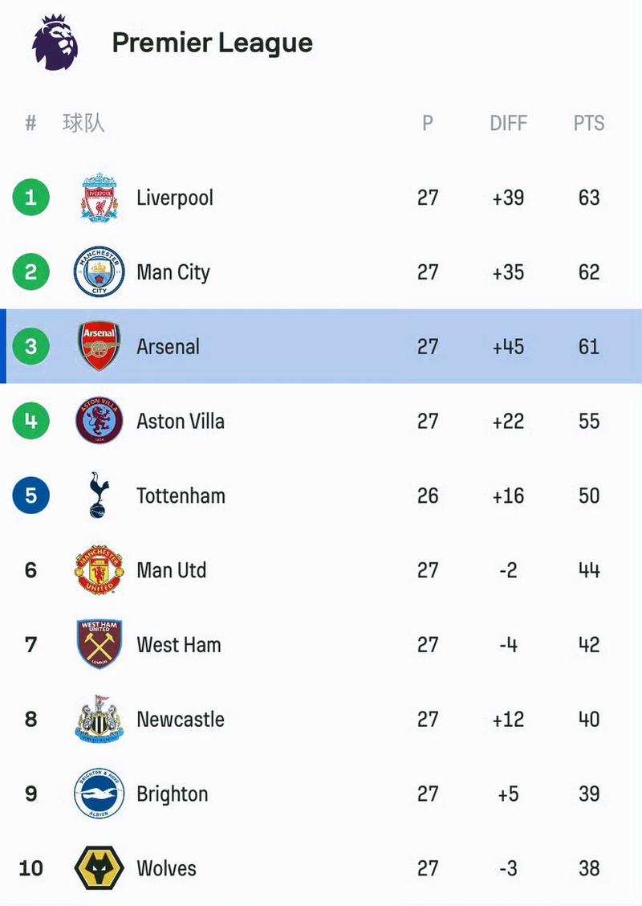Viewport: 642px width, 906px height.
Task: Click the Aston Villa club crest
Action: click(x=100, y=421)
